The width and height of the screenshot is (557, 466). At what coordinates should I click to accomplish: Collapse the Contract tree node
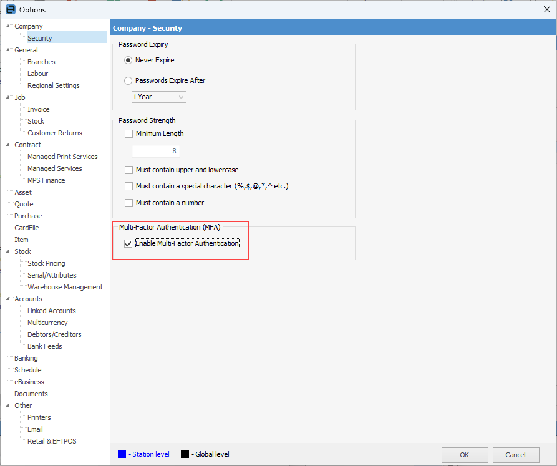8,145
